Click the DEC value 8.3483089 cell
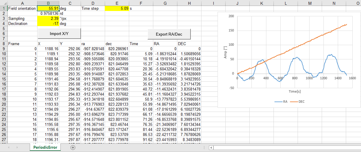This screenshot has width=361, height=152. pyautogui.click(x=190, y=140)
